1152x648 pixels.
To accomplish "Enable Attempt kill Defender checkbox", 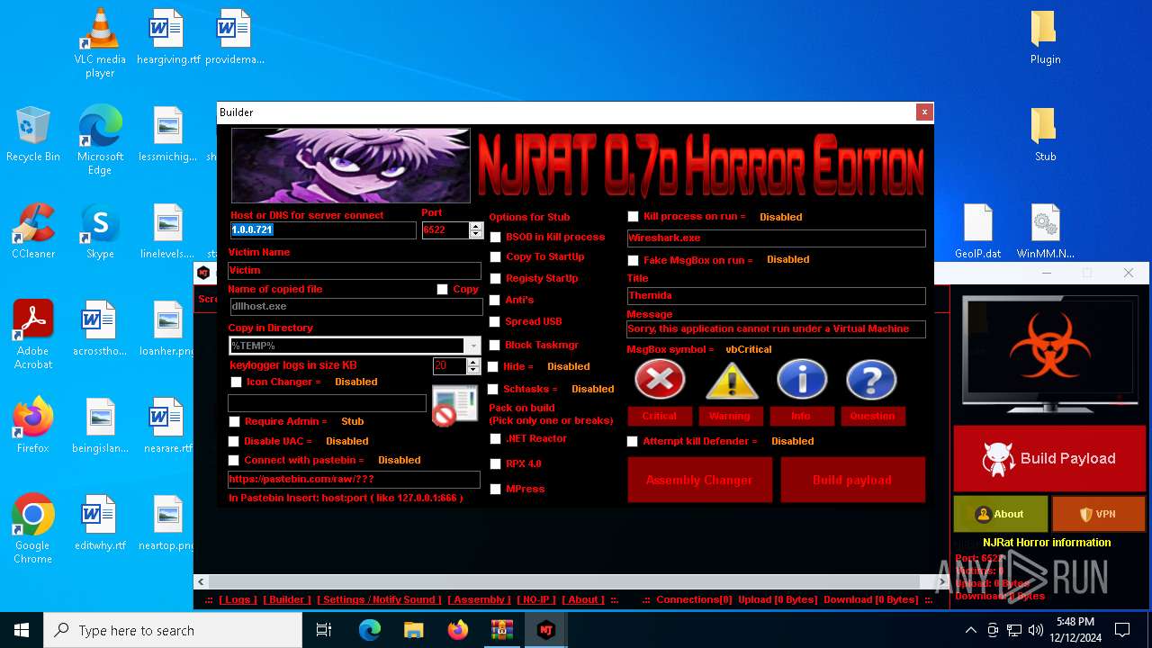I will [x=633, y=441].
